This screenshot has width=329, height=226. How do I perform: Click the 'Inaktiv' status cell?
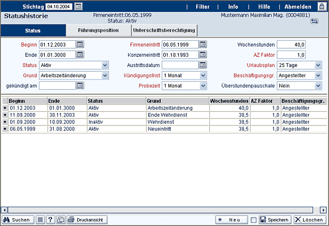coord(117,122)
